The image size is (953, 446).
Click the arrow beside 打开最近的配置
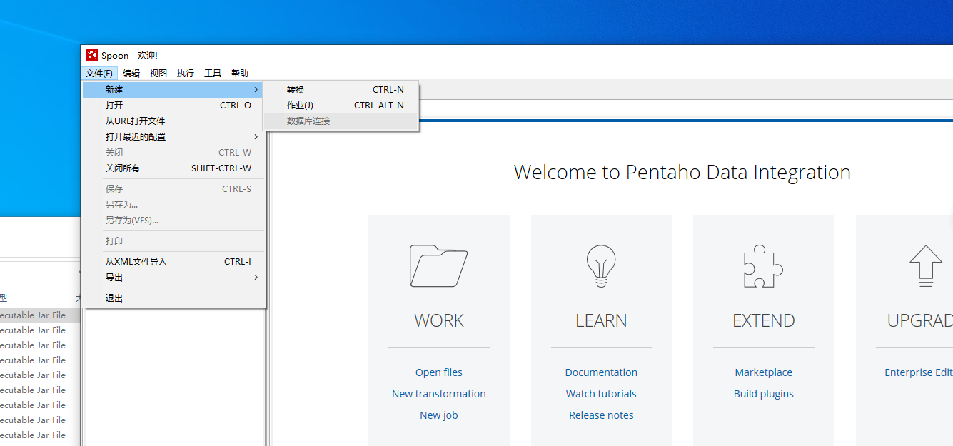(x=256, y=136)
